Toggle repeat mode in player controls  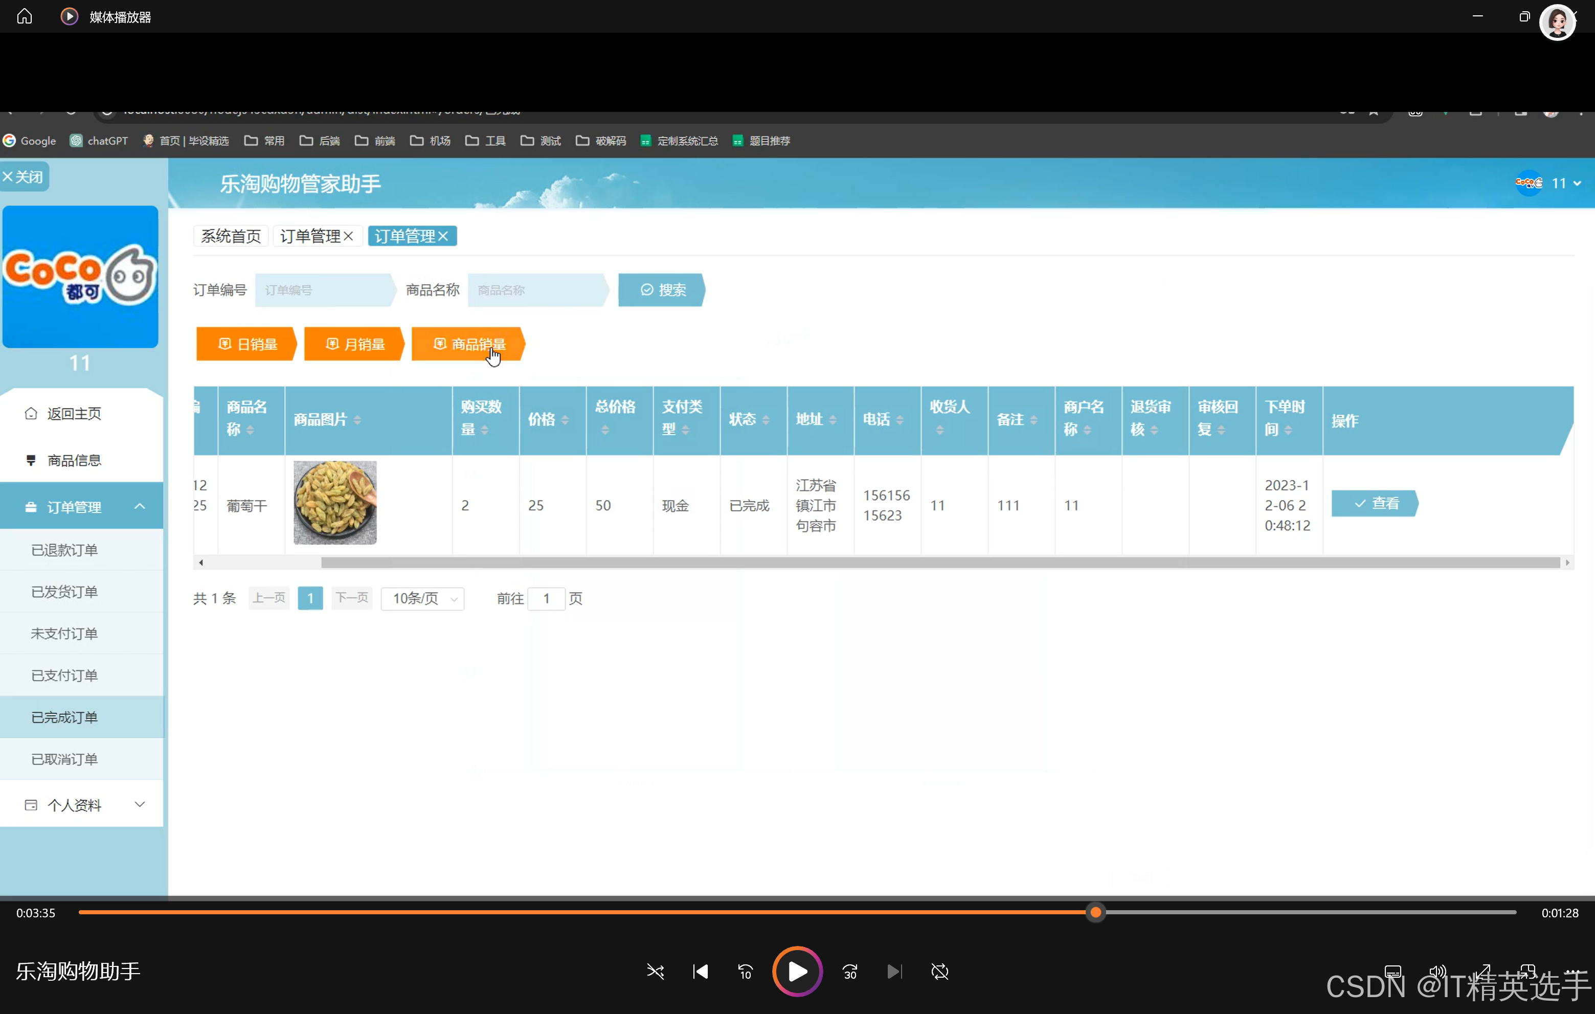click(939, 972)
